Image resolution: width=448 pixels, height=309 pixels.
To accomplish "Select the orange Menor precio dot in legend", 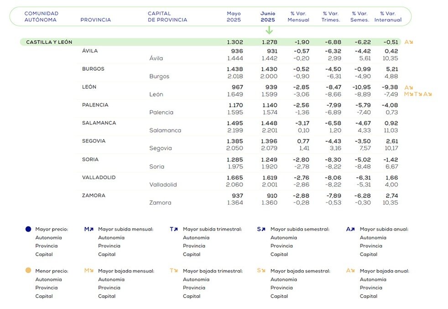I will 28,270.
